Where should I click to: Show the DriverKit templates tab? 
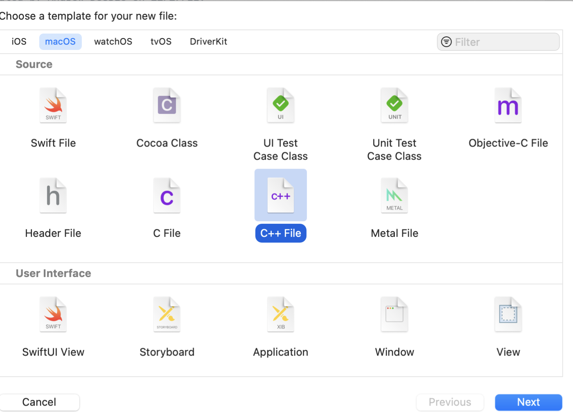click(x=208, y=42)
